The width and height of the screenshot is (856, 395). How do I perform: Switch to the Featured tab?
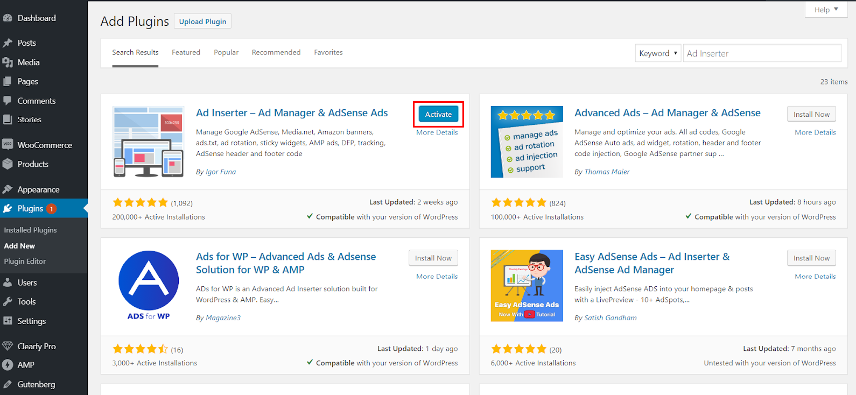(186, 53)
